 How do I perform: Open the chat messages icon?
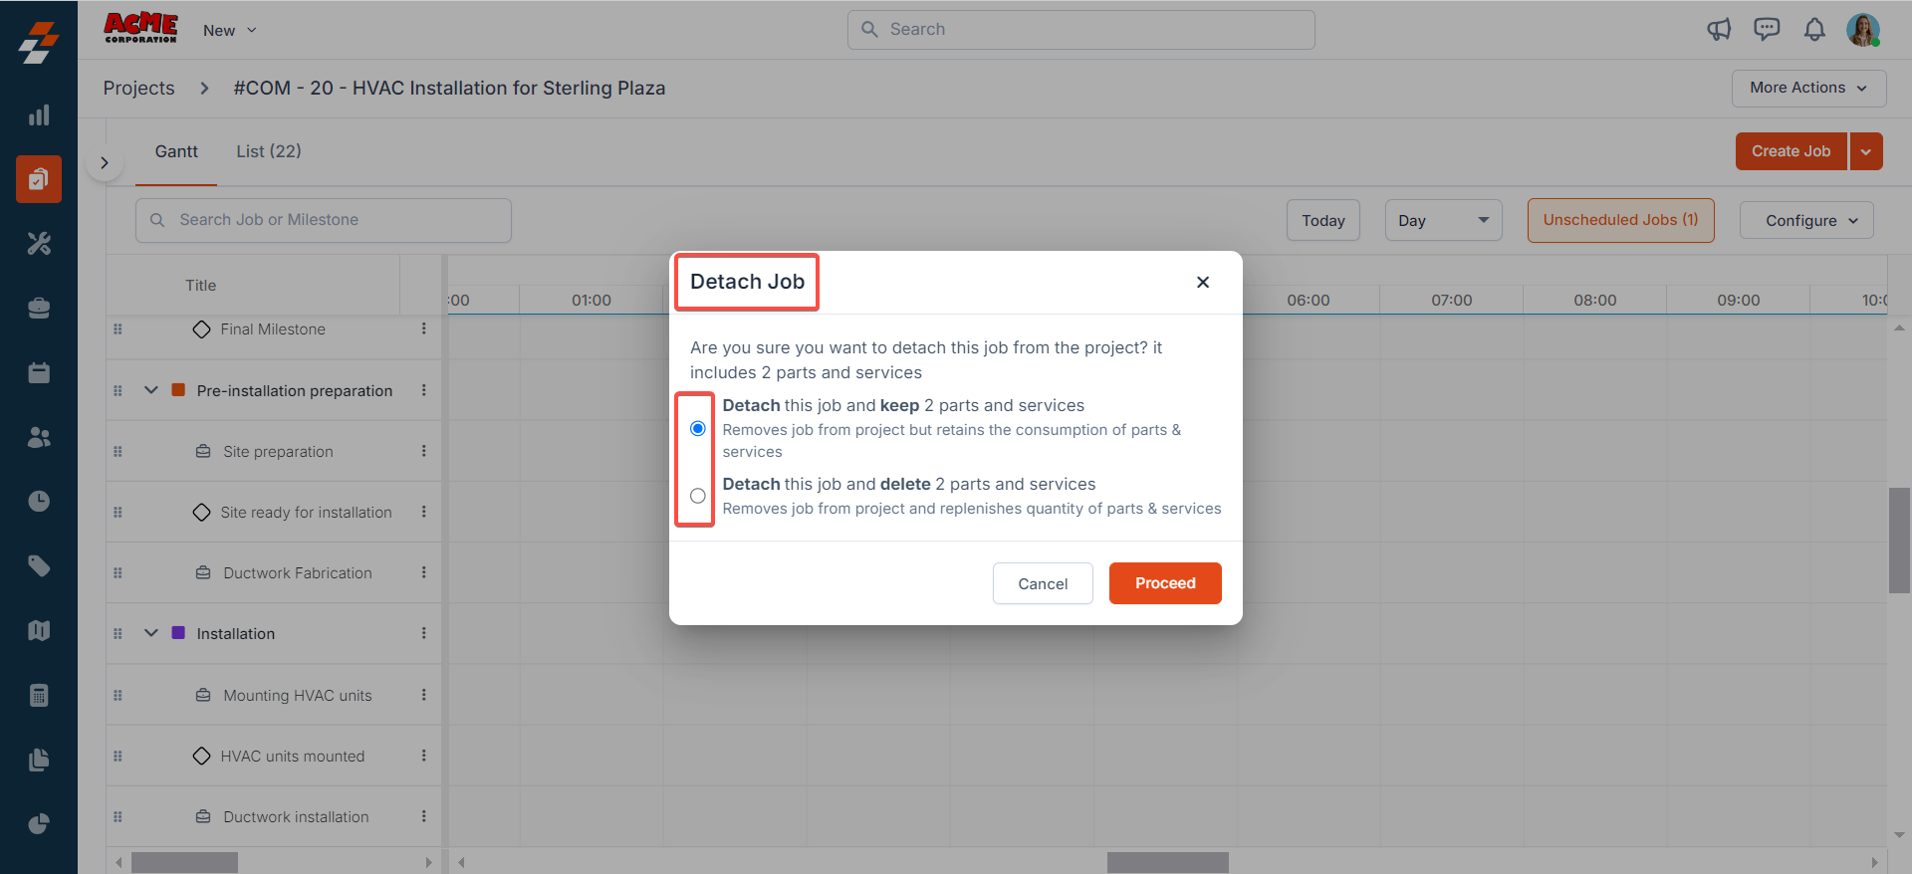point(1767,30)
